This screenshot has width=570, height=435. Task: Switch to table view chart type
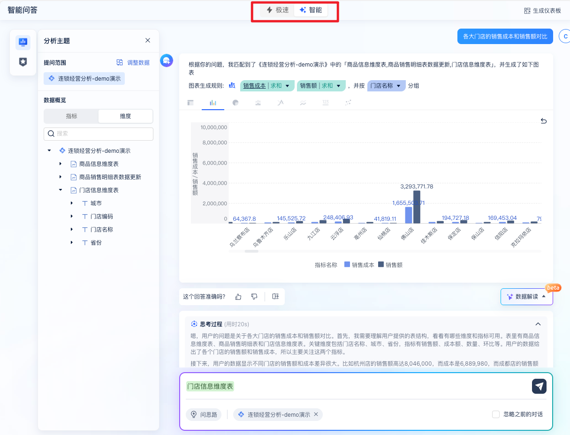tap(190, 103)
